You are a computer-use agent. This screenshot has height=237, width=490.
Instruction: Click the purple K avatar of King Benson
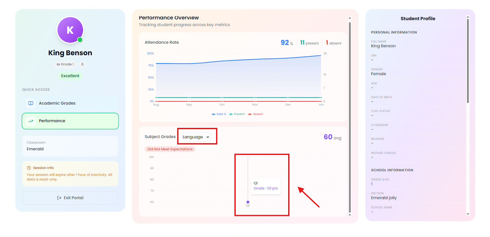coord(70,30)
